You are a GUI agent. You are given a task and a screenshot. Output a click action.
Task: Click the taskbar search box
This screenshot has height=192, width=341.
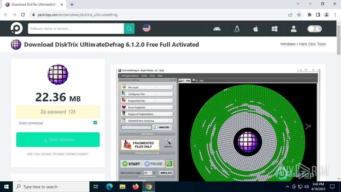pyautogui.click(x=51, y=187)
